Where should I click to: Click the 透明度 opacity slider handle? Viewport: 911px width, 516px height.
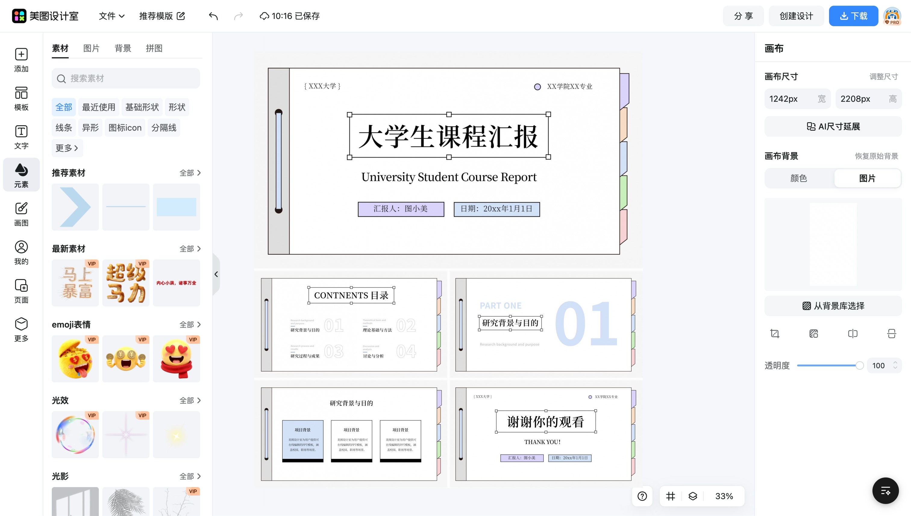click(x=859, y=365)
